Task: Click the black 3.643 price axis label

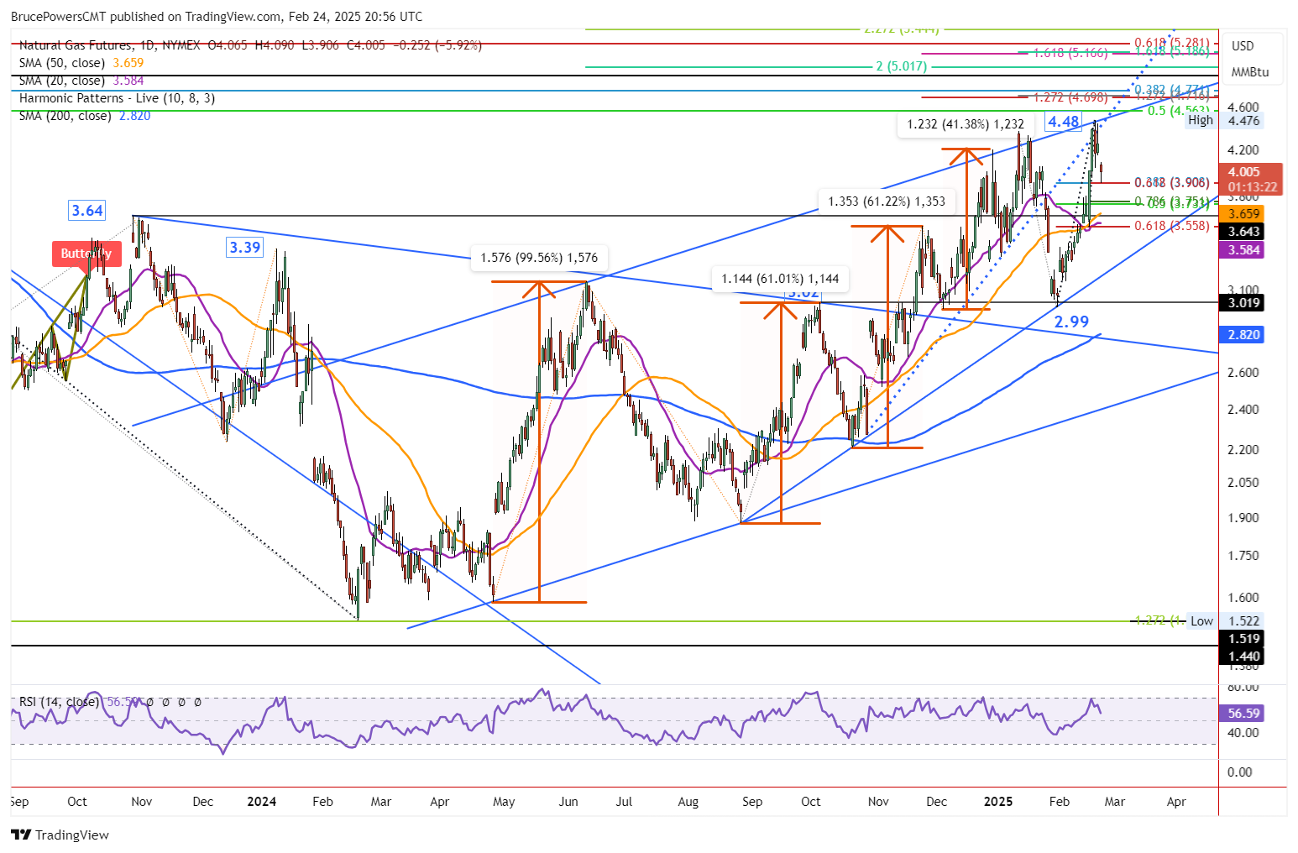Action: tap(1243, 232)
